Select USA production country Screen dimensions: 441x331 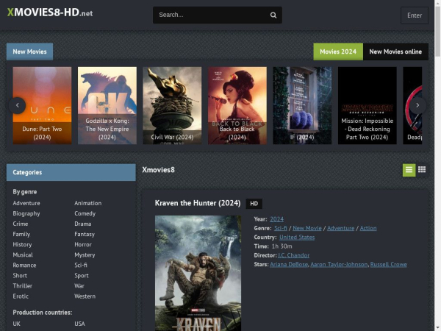click(x=79, y=324)
